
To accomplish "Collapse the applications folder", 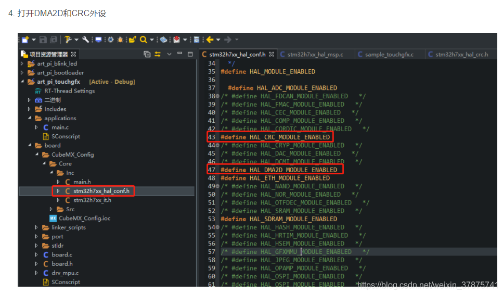I will tap(30, 118).
